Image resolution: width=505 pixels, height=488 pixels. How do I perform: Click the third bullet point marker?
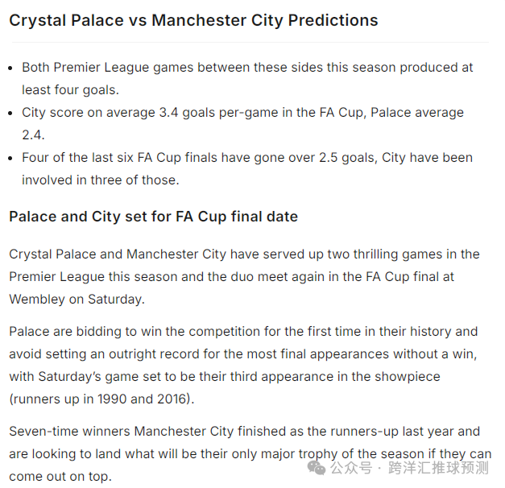pyautogui.click(x=10, y=159)
